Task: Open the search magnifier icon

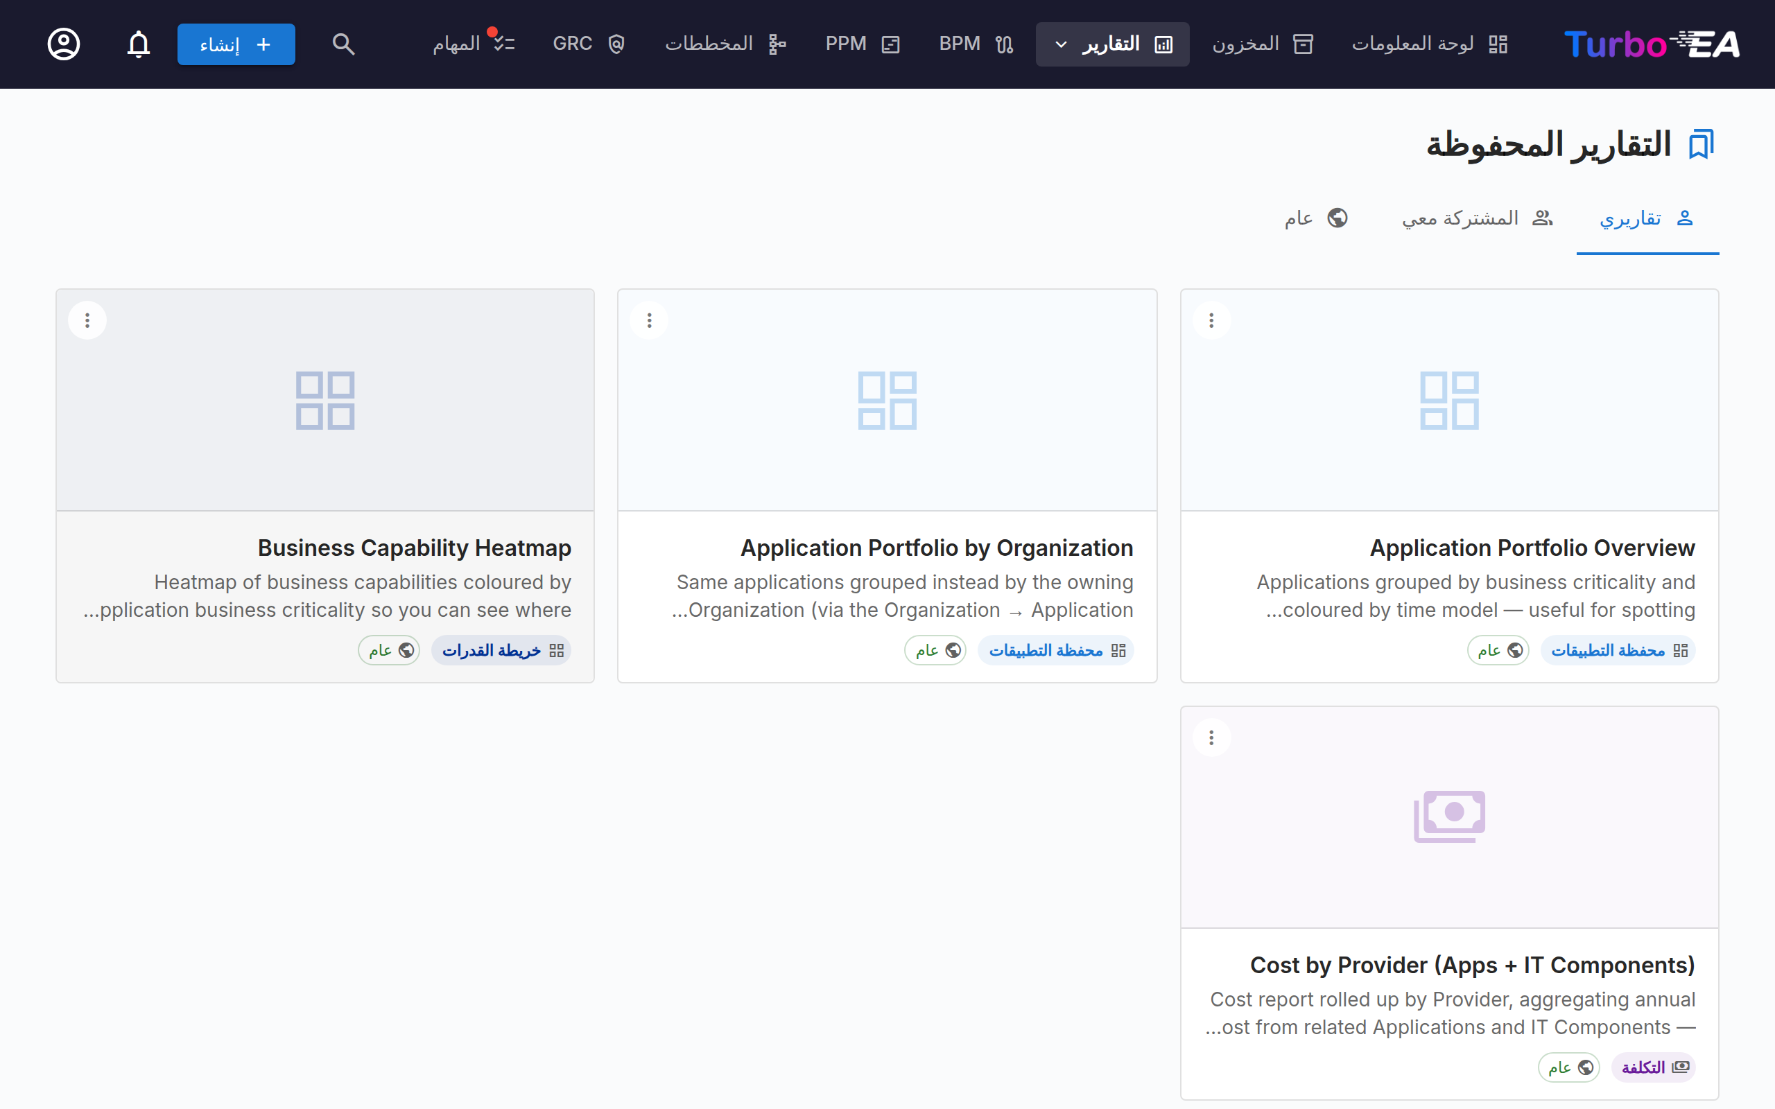Action: [343, 44]
